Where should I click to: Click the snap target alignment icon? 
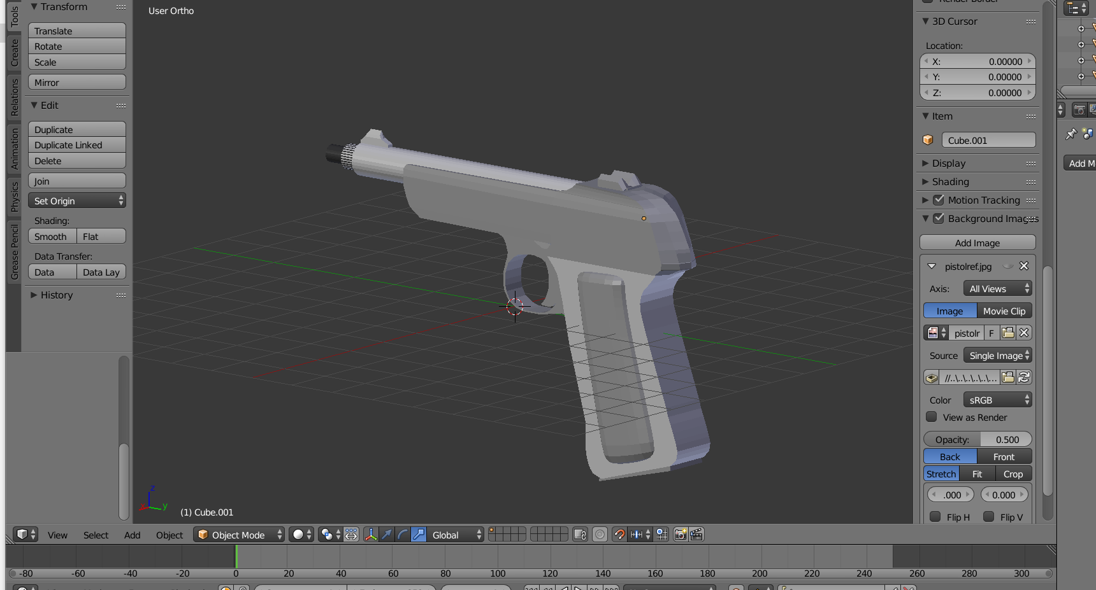[x=662, y=535]
